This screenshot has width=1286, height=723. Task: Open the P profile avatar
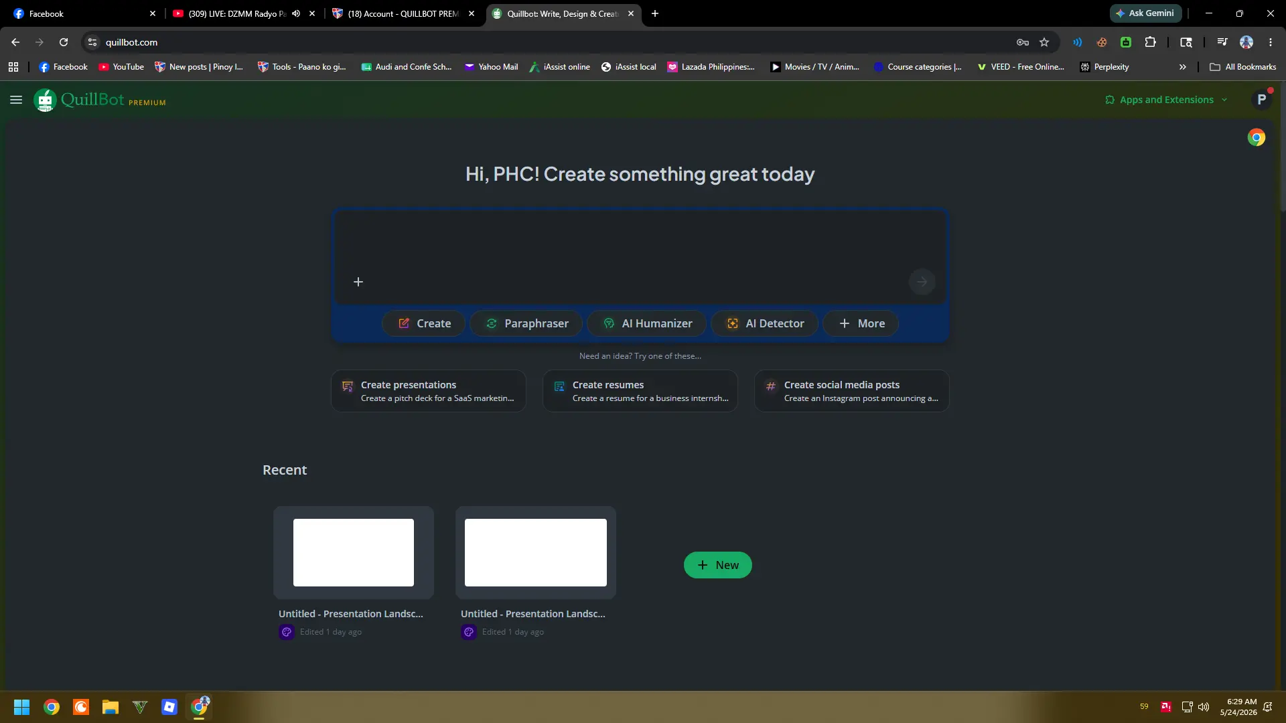[x=1261, y=100]
